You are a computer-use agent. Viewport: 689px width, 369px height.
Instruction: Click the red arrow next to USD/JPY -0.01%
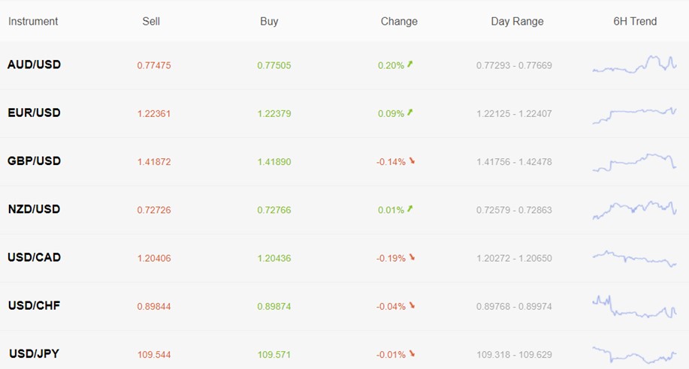(x=412, y=354)
